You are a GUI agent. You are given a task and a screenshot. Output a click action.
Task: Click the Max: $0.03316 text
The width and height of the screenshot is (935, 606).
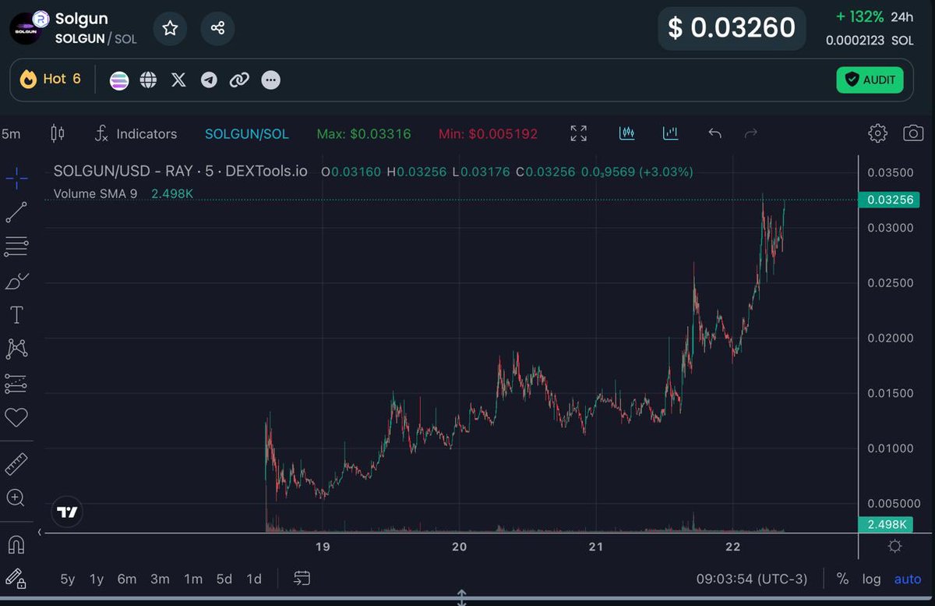(364, 134)
